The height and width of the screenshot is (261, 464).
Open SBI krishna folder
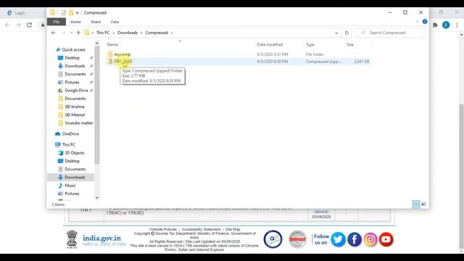tap(75, 107)
